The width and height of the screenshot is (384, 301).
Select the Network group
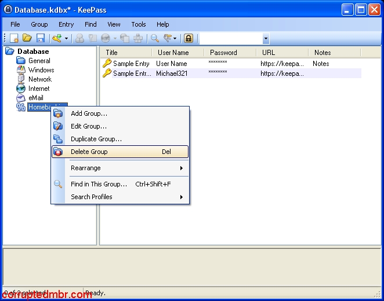(x=40, y=79)
